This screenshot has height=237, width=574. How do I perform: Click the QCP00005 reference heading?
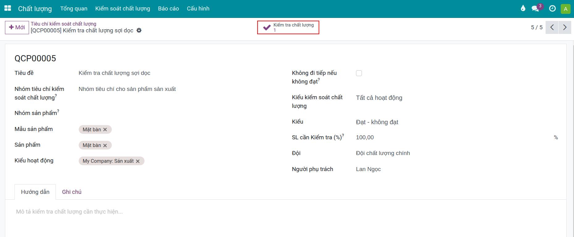[x=35, y=58]
